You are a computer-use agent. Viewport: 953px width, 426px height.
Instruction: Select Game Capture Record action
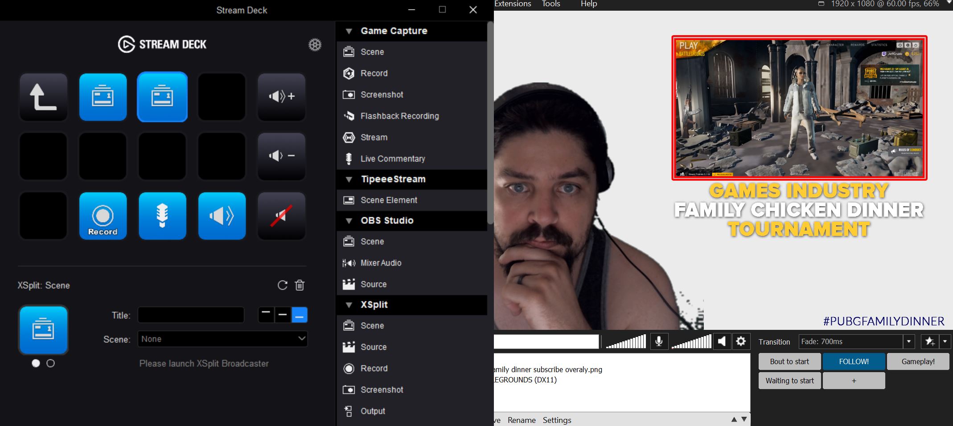pos(411,73)
